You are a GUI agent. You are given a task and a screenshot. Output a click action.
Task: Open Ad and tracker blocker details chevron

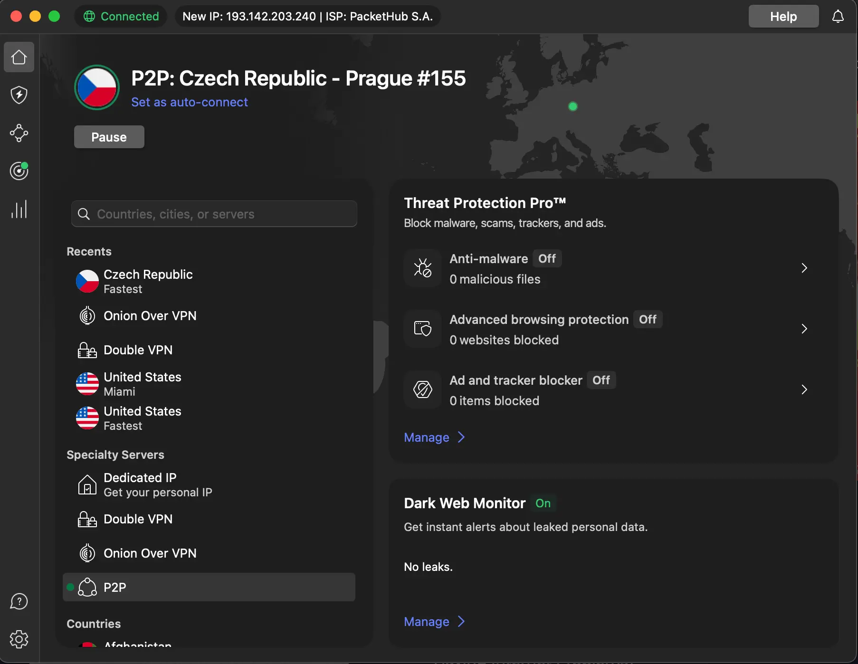pos(804,389)
